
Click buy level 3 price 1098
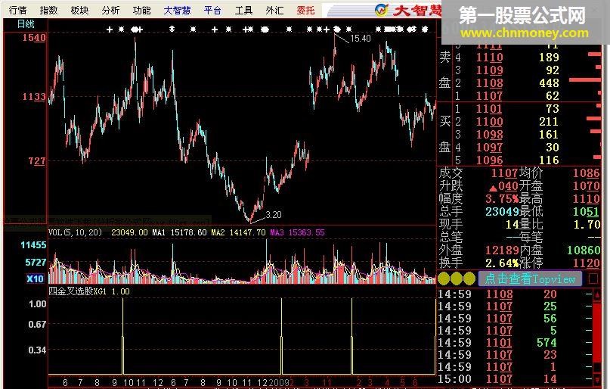[489, 135]
